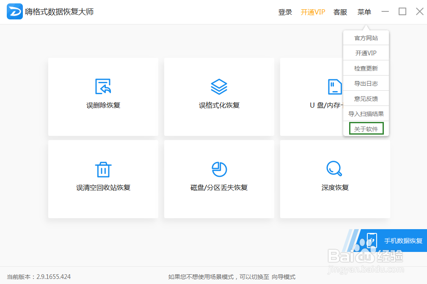Viewport: 427px width, 284px height.
Task: Start 深度恢复 by clicking the magnifier icon
Action: click(335, 168)
